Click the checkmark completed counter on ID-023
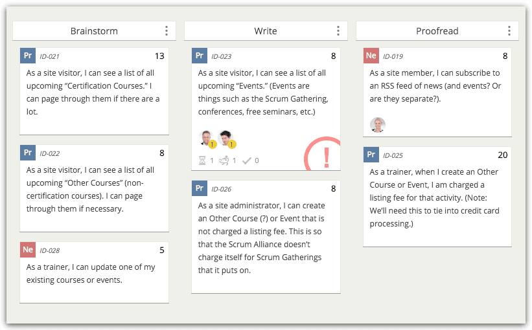The height and width of the screenshot is (330, 532). (246, 160)
